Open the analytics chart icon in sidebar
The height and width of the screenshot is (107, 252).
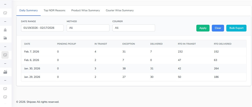tap(5, 72)
